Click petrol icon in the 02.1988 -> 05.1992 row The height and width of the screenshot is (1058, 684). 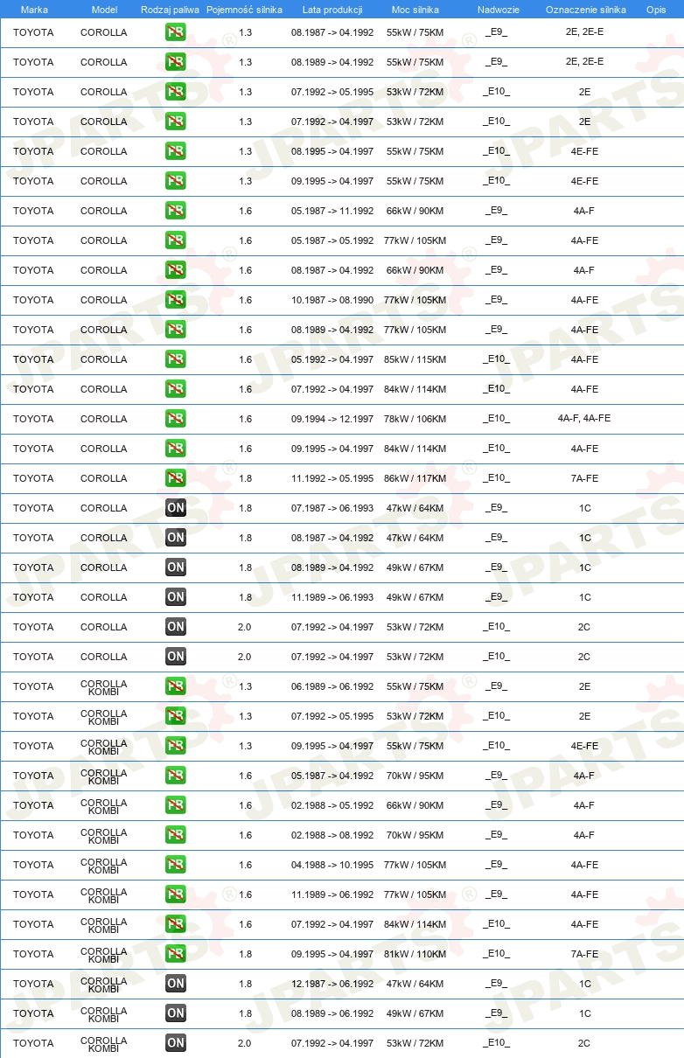point(176,805)
